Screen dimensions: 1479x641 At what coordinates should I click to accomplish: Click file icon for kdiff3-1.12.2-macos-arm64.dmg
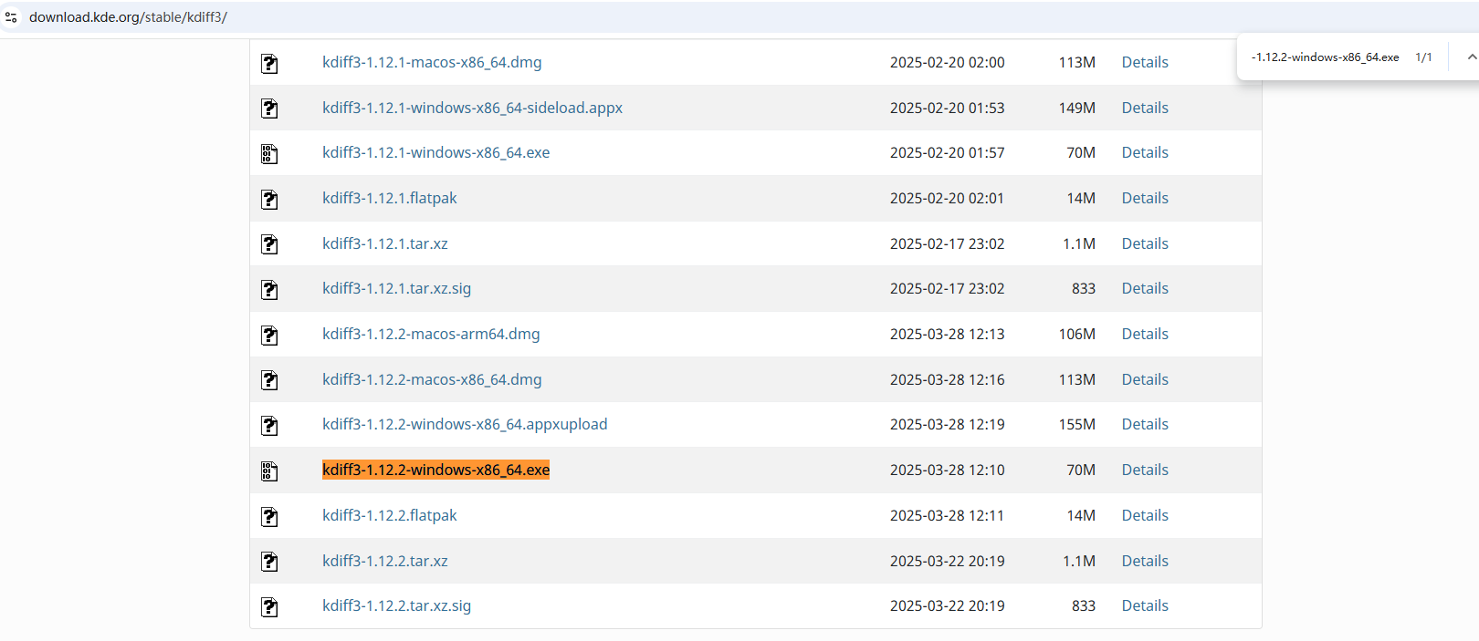coord(269,336)
